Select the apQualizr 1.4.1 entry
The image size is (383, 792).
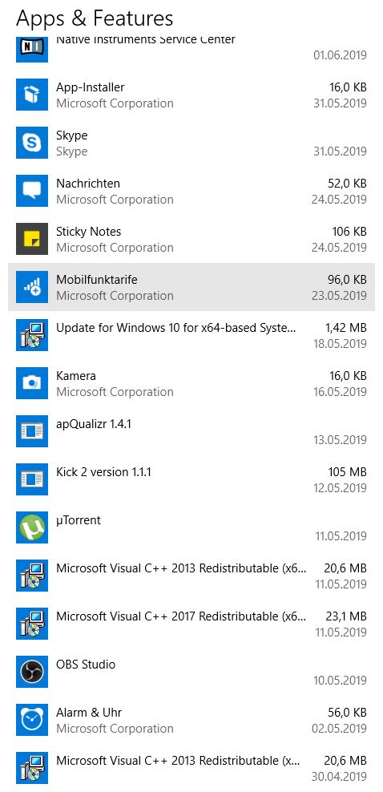click(191, 431)
